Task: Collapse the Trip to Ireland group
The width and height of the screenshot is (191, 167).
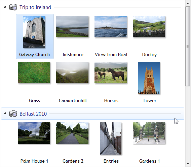Action: [x=5, y=7]
